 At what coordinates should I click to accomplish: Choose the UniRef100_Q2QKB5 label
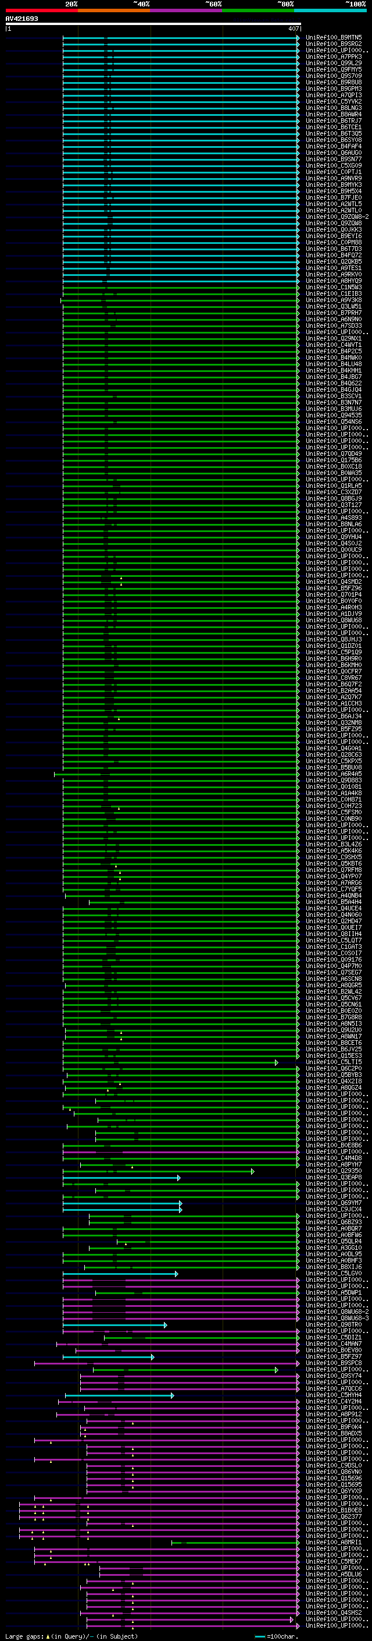pyautogui.click(x=334, y=262)
